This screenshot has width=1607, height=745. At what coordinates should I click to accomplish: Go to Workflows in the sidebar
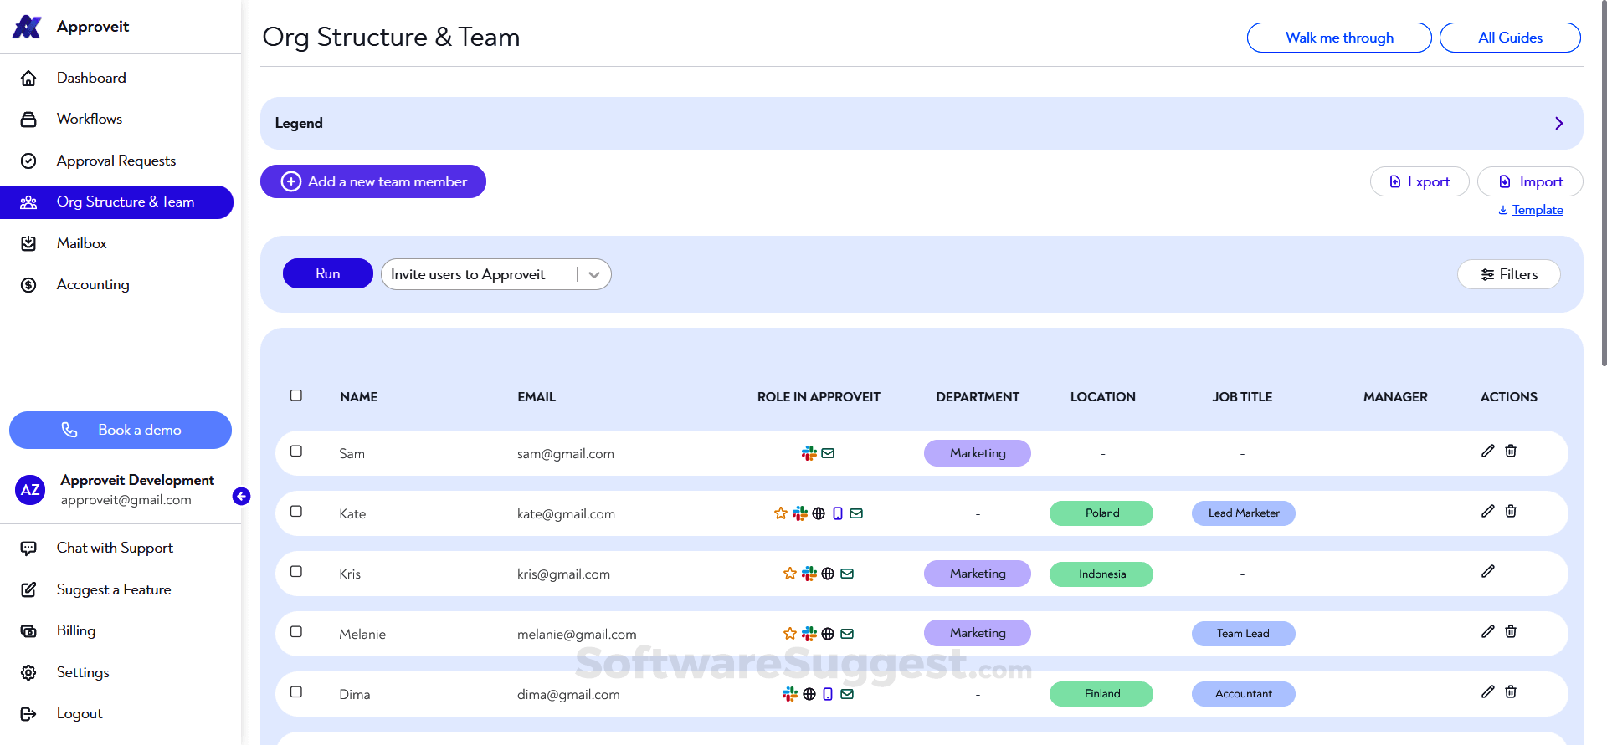(x=90, y=119)
